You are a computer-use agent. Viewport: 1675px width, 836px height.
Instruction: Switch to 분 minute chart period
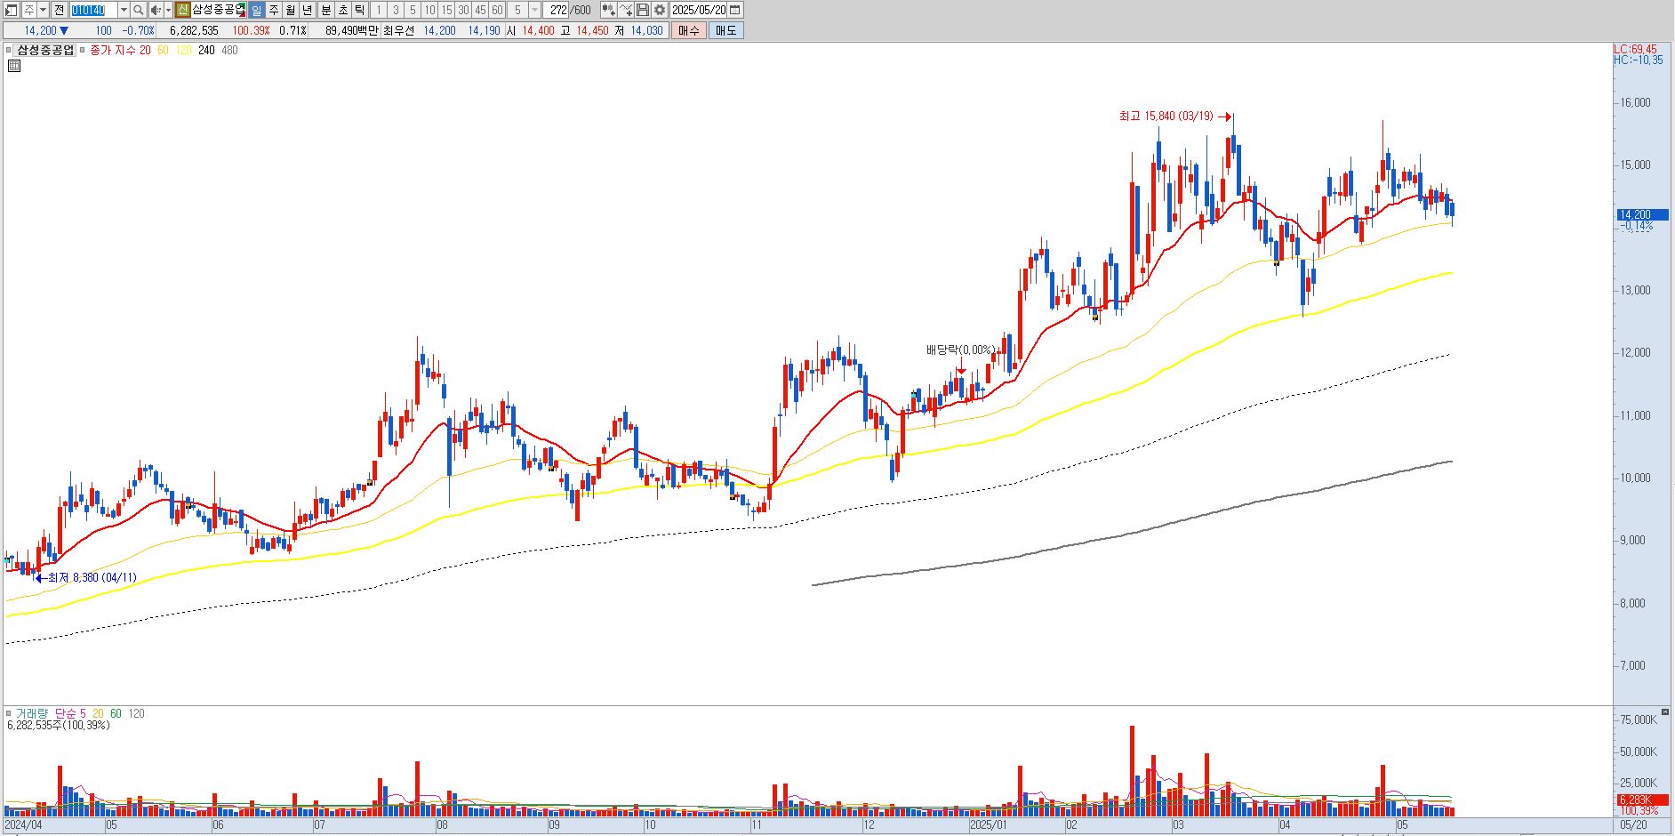click(325, 10)
